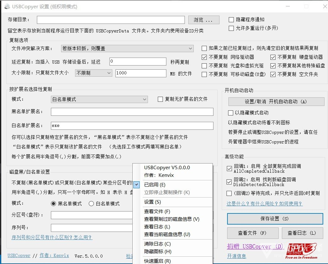The image size is (328, 264).
Task: Uncheck 不要复制 空文件夹
Action: pyautogui.click(x=273, y=74)
